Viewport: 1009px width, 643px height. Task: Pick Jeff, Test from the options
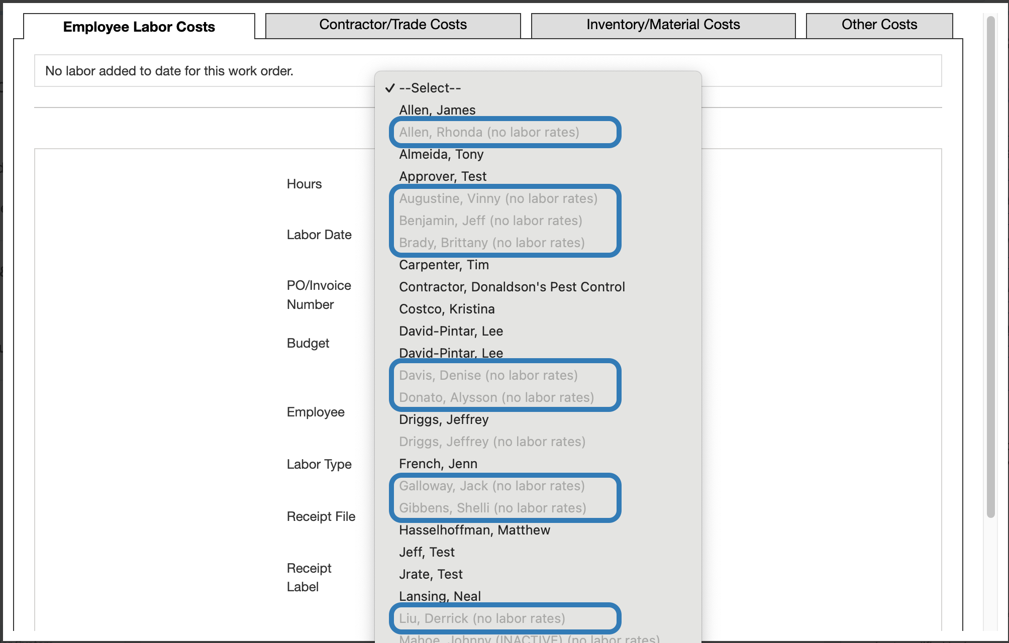click(427, 552)
